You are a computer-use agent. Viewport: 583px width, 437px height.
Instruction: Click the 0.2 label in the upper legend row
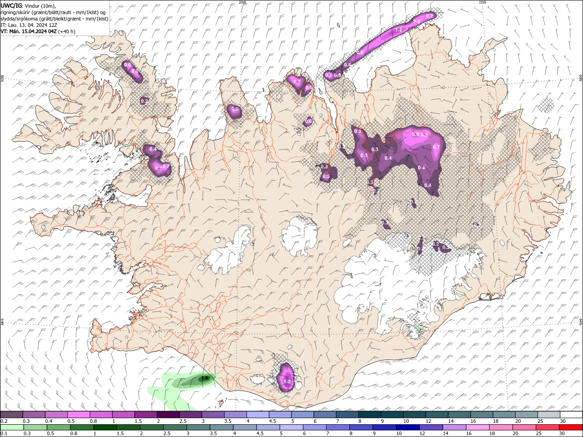point(3,421)
